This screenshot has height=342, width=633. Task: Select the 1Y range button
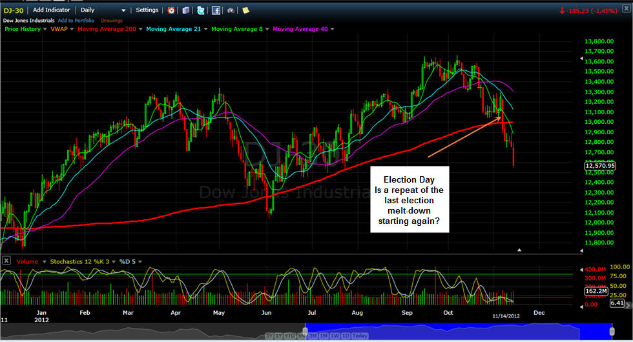click(278, 336)
